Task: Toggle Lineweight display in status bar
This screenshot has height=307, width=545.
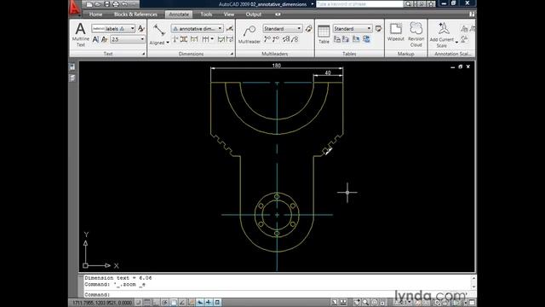Action: pyautogui.click(x=209, y=303)
